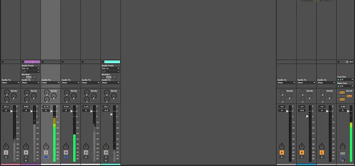Open the Audio From Ext. In dropdown on track 6
Image resolution: width=355 pixels, height=166 pixels.
tap(31, 68)
